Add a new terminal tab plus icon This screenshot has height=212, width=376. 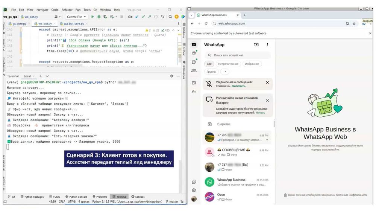click(41, 76)
